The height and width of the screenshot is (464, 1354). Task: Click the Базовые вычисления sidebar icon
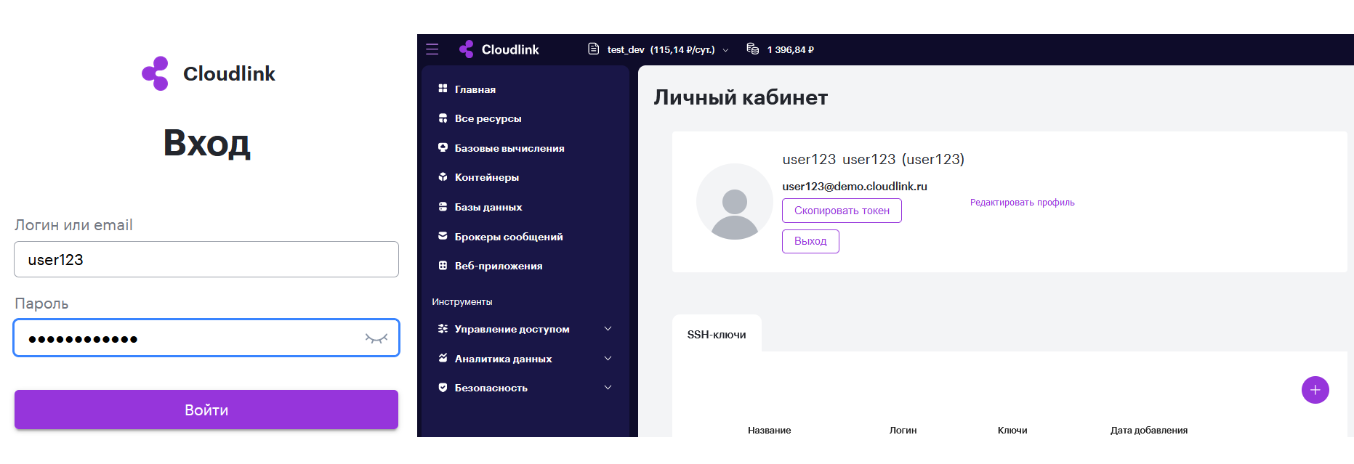click(x=443, y=147)
